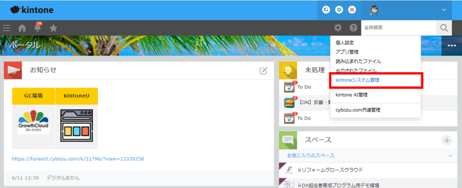The height and width of the screenshot is (188, 462).
Task: Select cybozu.com共通管理 menu entry
Action: coord(358,110)
